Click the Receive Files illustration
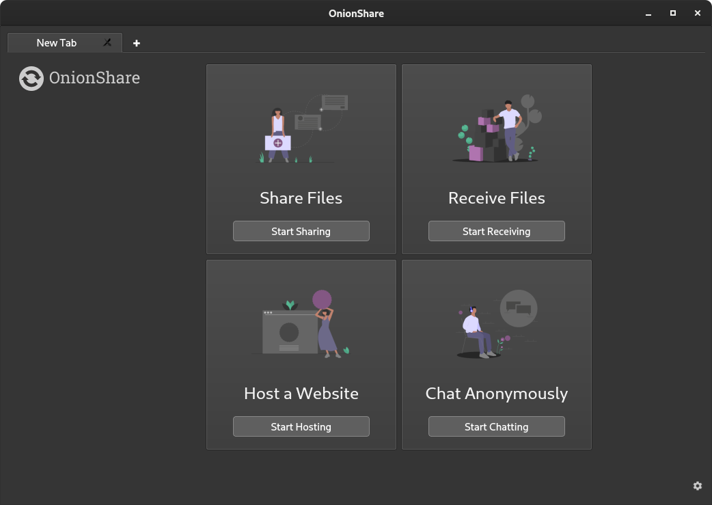This screenshot has width=712, height=505. [496, 128]
